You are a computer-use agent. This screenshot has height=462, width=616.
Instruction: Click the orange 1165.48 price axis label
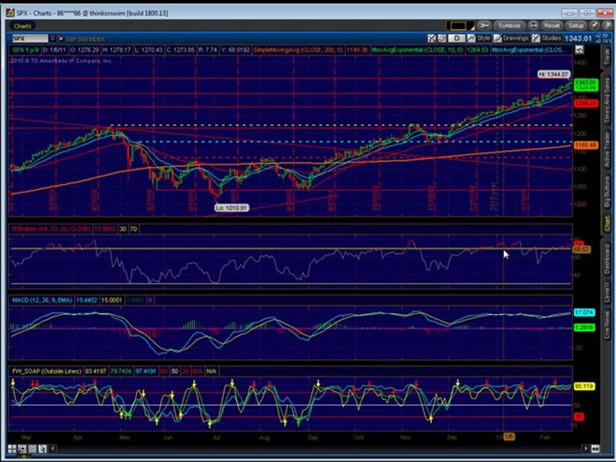pyautogui.click(x=586, y=146)
